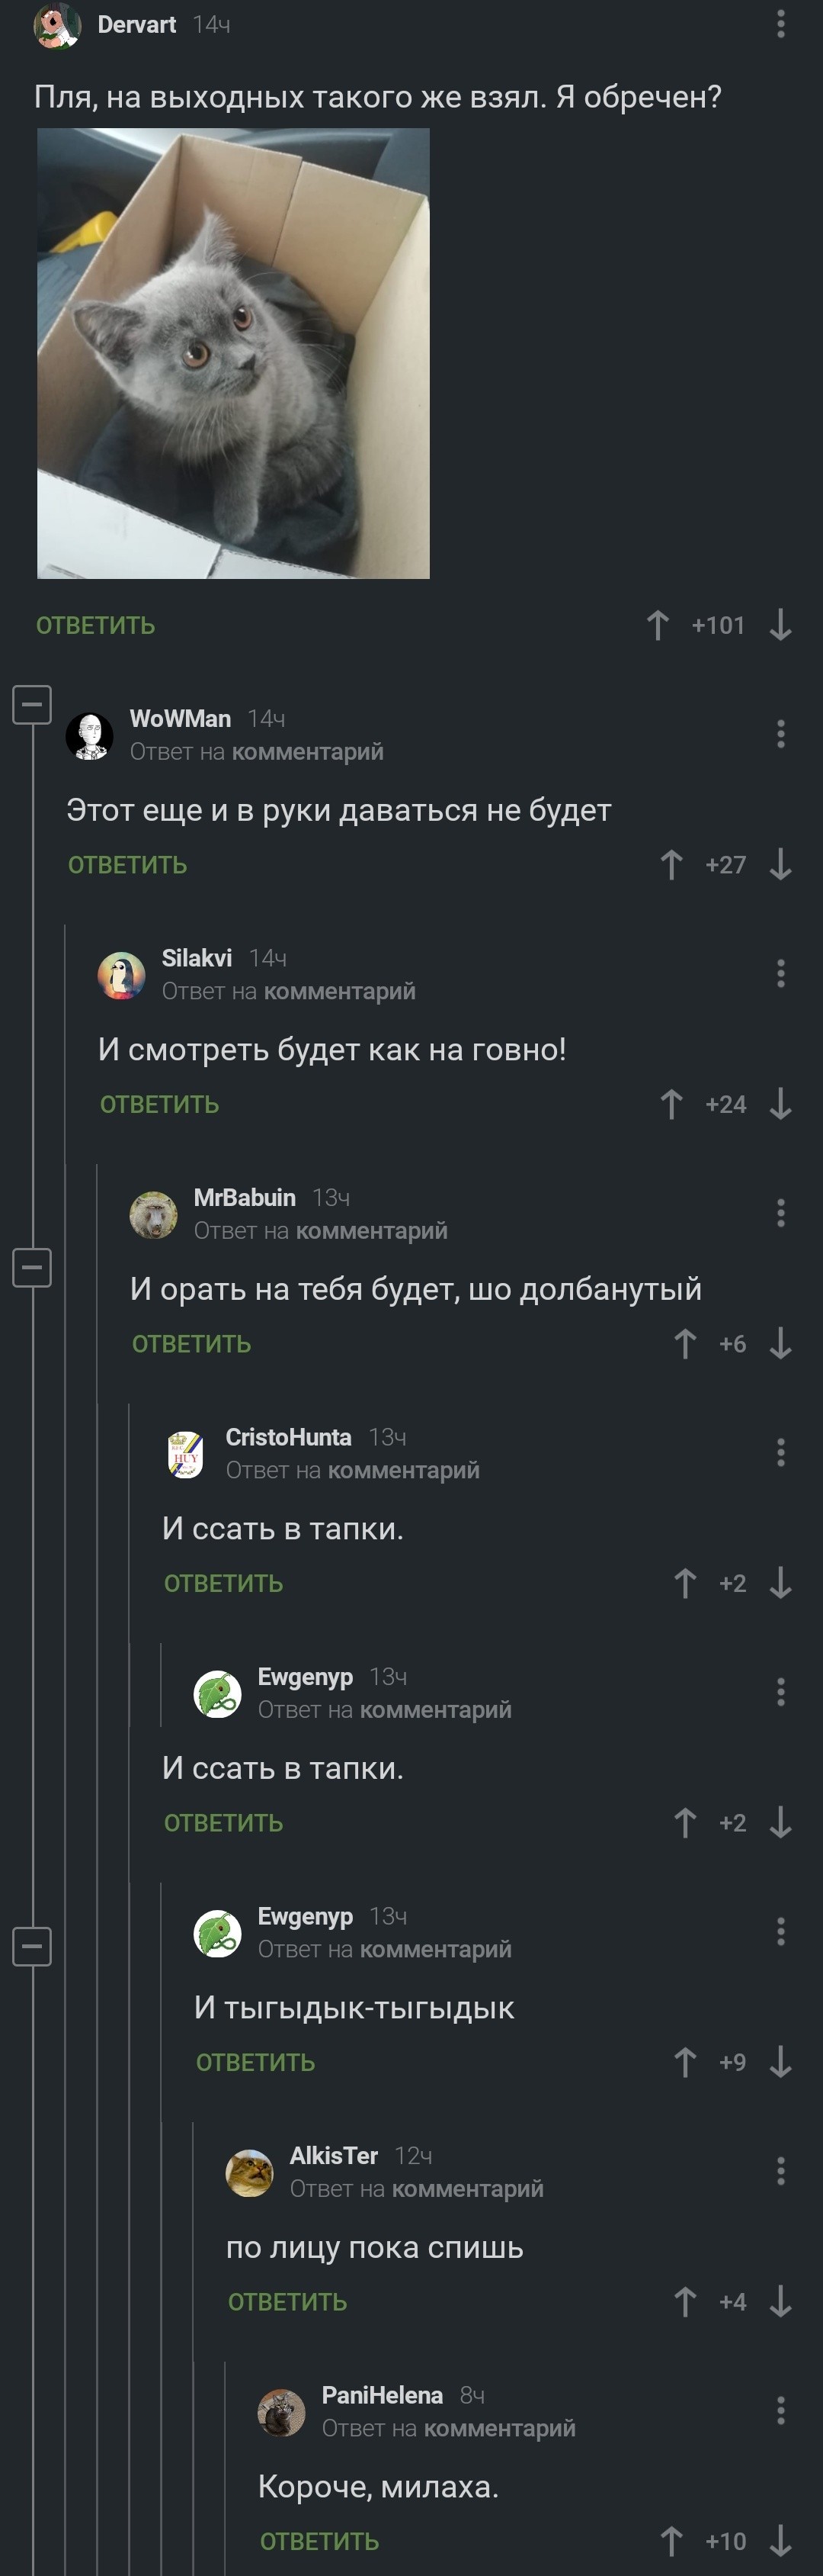Viewport: 823px width, 2576px height.
Task: Open AlkisTer's user profile name
Action: click(x=334, y=2156)
